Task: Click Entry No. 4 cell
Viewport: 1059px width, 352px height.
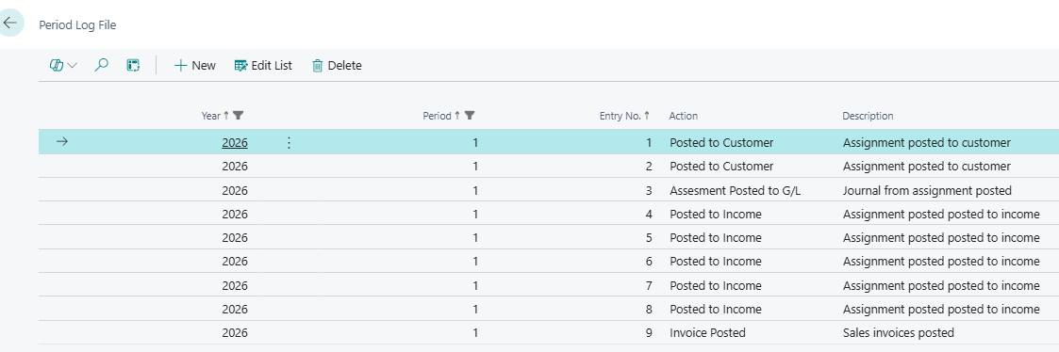Action: 649,214
